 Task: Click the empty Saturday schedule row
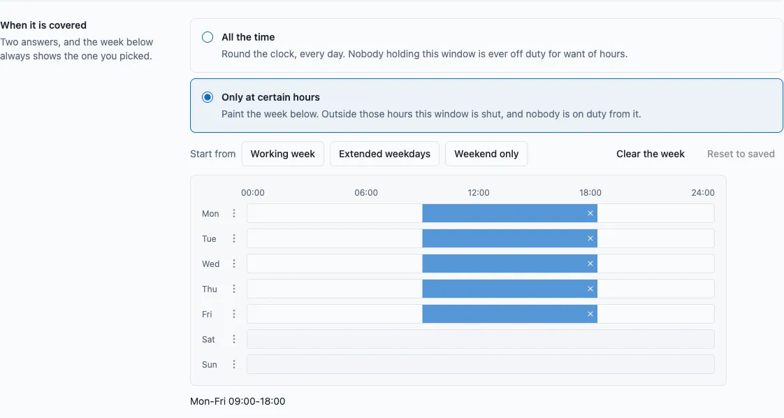pyautogui.click(x=481, y=339)
